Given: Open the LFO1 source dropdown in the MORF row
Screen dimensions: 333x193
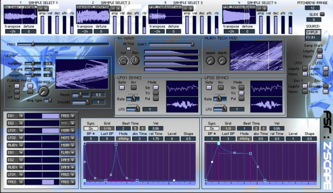Looking at the screenshot, I should [21, 131].
